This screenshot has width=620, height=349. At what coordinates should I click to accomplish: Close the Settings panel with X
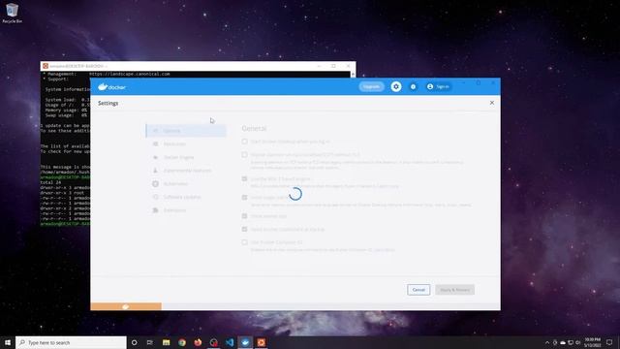492,103
